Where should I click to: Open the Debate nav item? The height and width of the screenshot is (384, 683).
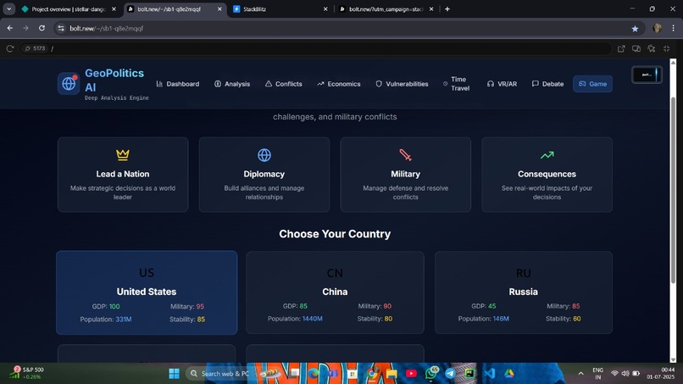[x=548, y=84]
